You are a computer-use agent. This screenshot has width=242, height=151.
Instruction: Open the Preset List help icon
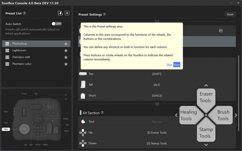(x=24, y=13)
